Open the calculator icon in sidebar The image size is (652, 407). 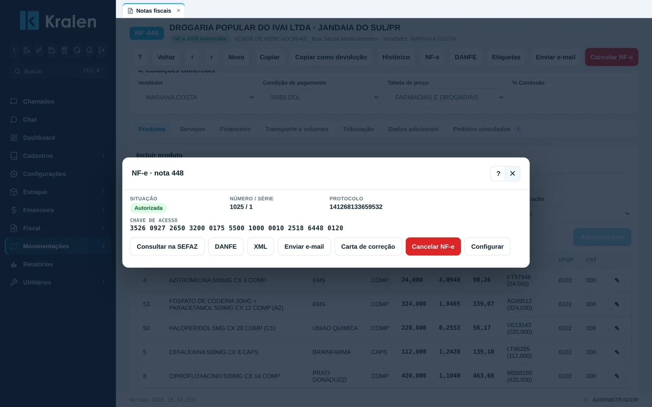click(64, 50)
